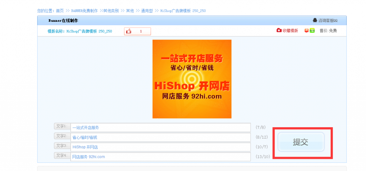Viewport: 366px width, 171px height.
Task: Focus the 文字2 input field
Action: click(160, 137)
